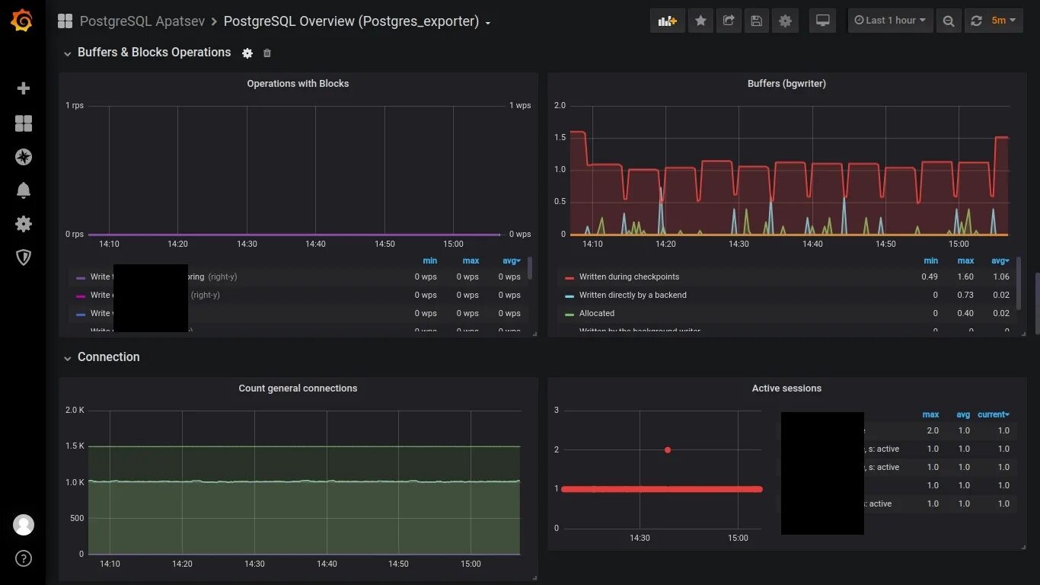Click the Add panel icon in the toolbar
This screenshot has width=1040, height=585.
pos(666,21)
